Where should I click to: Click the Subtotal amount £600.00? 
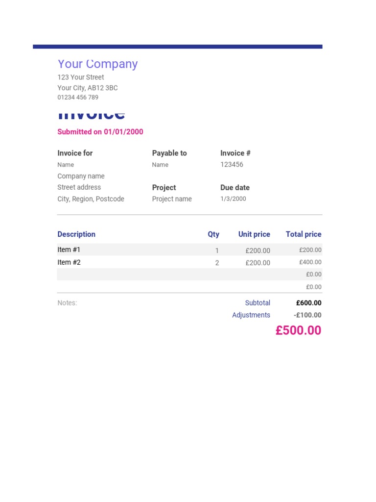(308, 303)
